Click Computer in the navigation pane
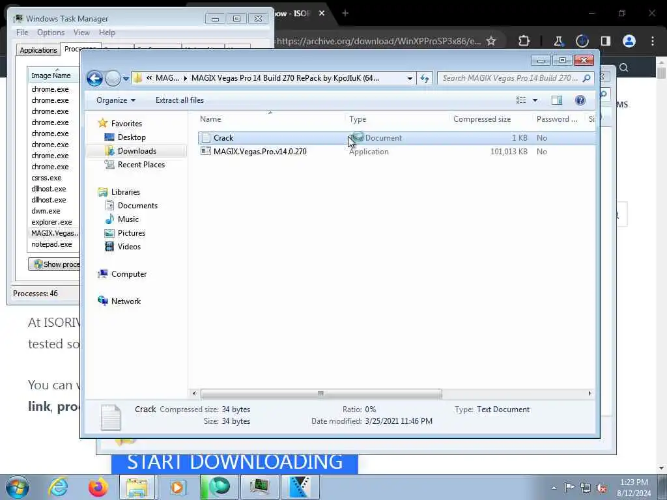The width and height of the screenshot is (667, 500). [128, 274]
